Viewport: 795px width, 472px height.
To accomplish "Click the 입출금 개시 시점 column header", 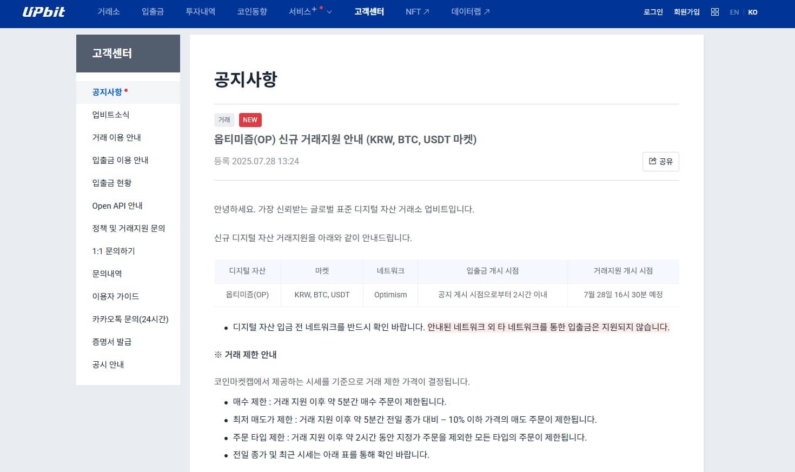I will 493,271.
